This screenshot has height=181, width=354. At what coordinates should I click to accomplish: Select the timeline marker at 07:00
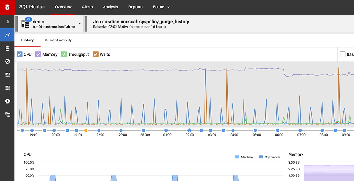pos(300,130)
